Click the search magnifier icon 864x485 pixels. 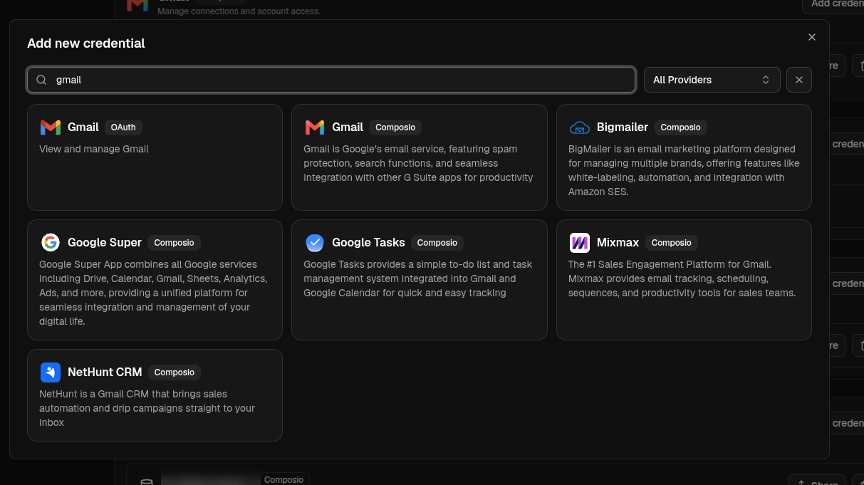click(41, 80)
